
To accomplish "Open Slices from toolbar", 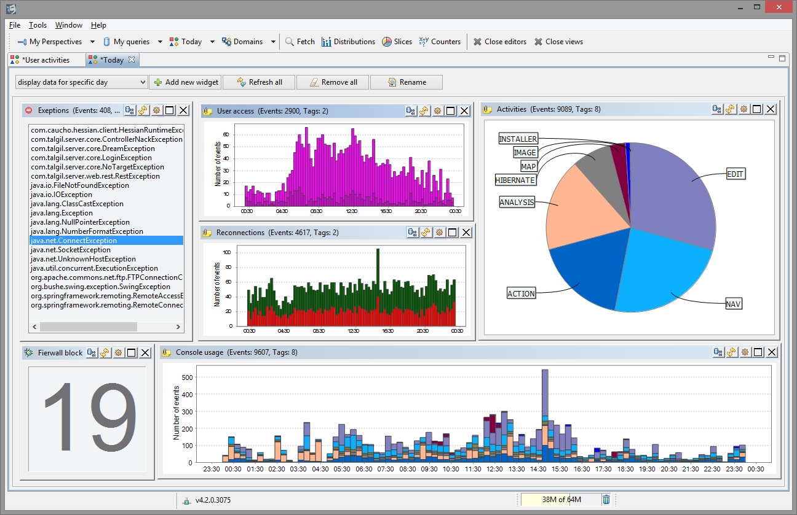I will tap(397, 42).
